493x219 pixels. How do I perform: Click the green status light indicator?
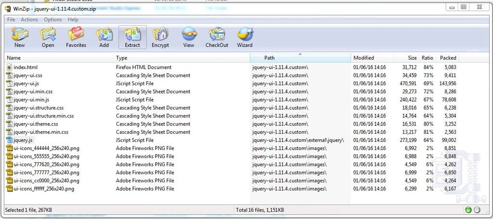[x=468, y=210]
